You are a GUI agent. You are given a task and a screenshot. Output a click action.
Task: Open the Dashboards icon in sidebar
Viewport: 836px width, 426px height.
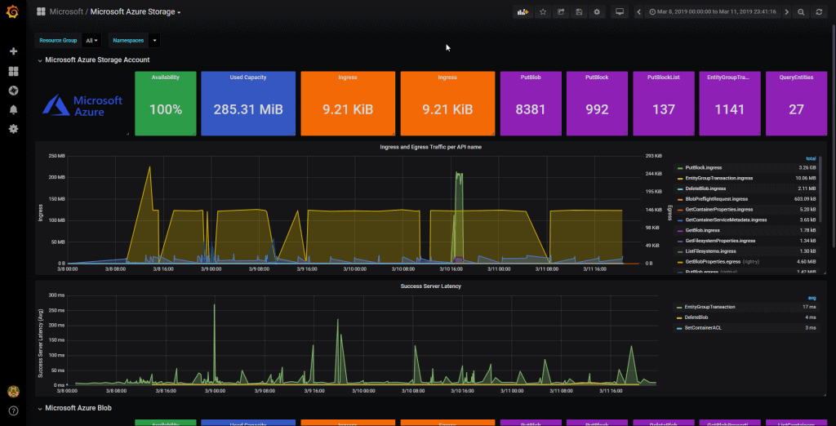[x=14, y=71]
